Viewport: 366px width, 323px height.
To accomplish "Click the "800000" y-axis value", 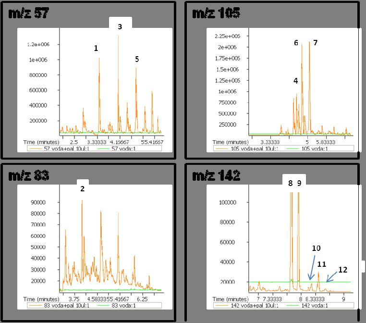I will point(38,75).
